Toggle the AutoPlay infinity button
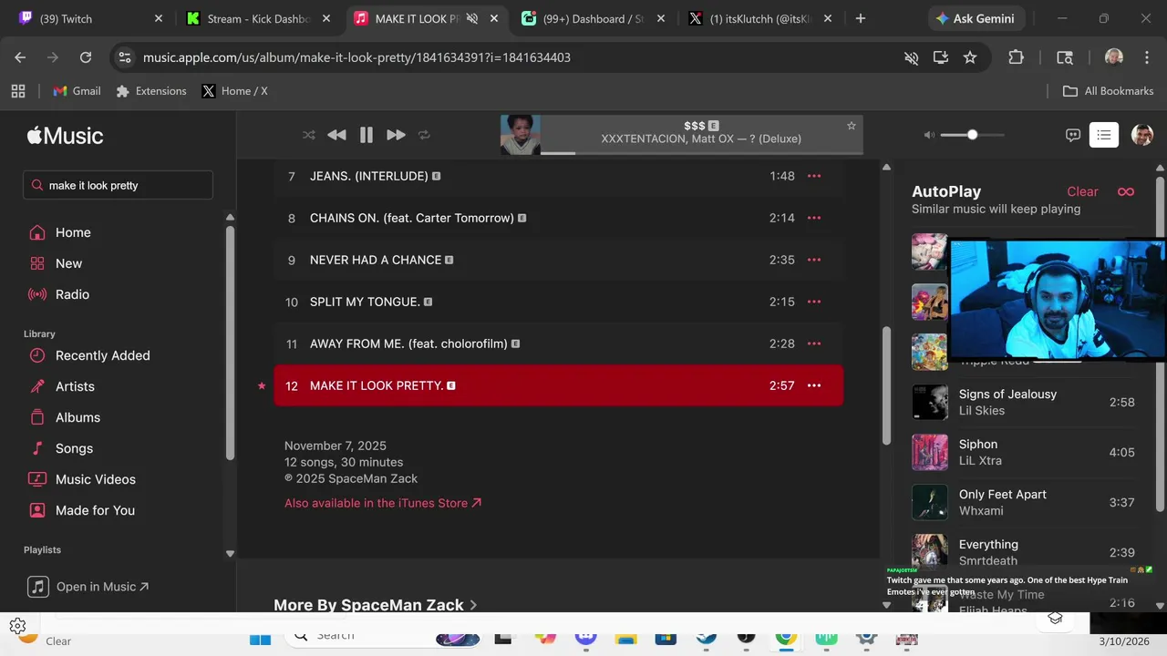This screenshot has width=1167, height=656. point(1126,191)
